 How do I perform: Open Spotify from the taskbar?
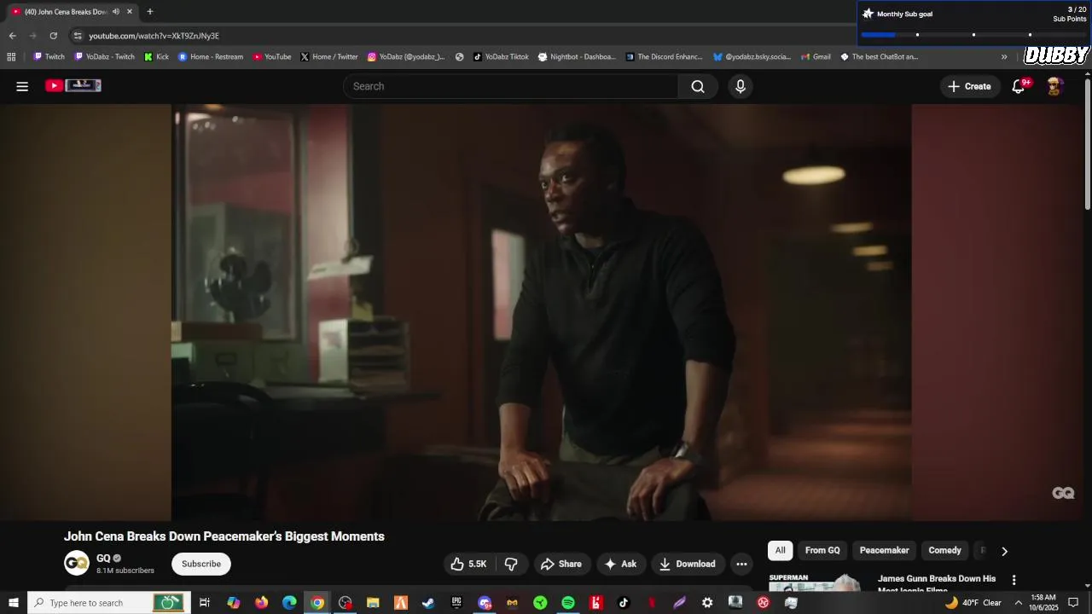coord(568,603)
